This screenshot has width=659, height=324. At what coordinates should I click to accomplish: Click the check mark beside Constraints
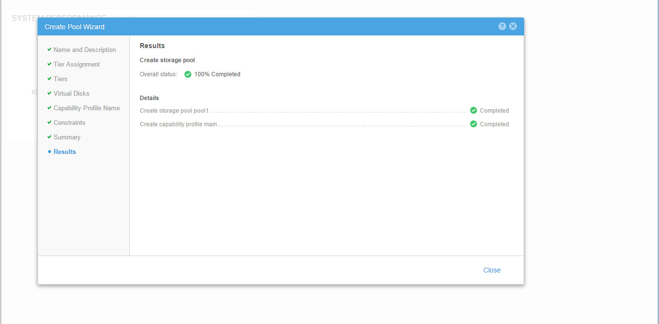point(50,122)
